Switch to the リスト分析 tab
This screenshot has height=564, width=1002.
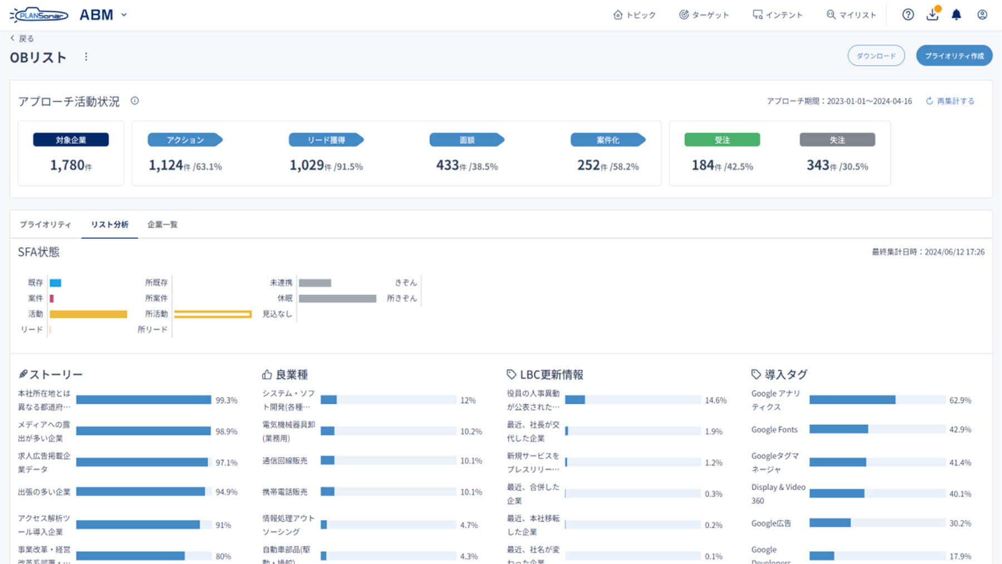click(110, 224)
